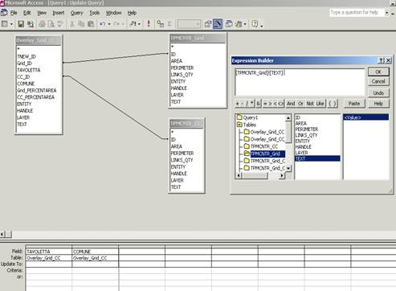The height and width of the screenshot is (291, 396).
Task: Click the New Object toolbar icon
Action: pos(238,24)
